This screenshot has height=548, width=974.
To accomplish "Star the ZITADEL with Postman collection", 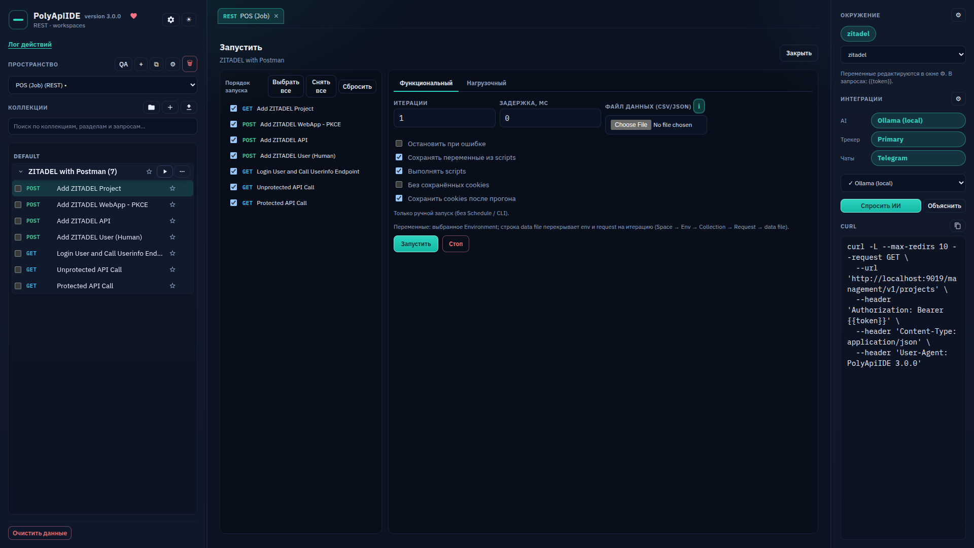I will pos(149,172).
